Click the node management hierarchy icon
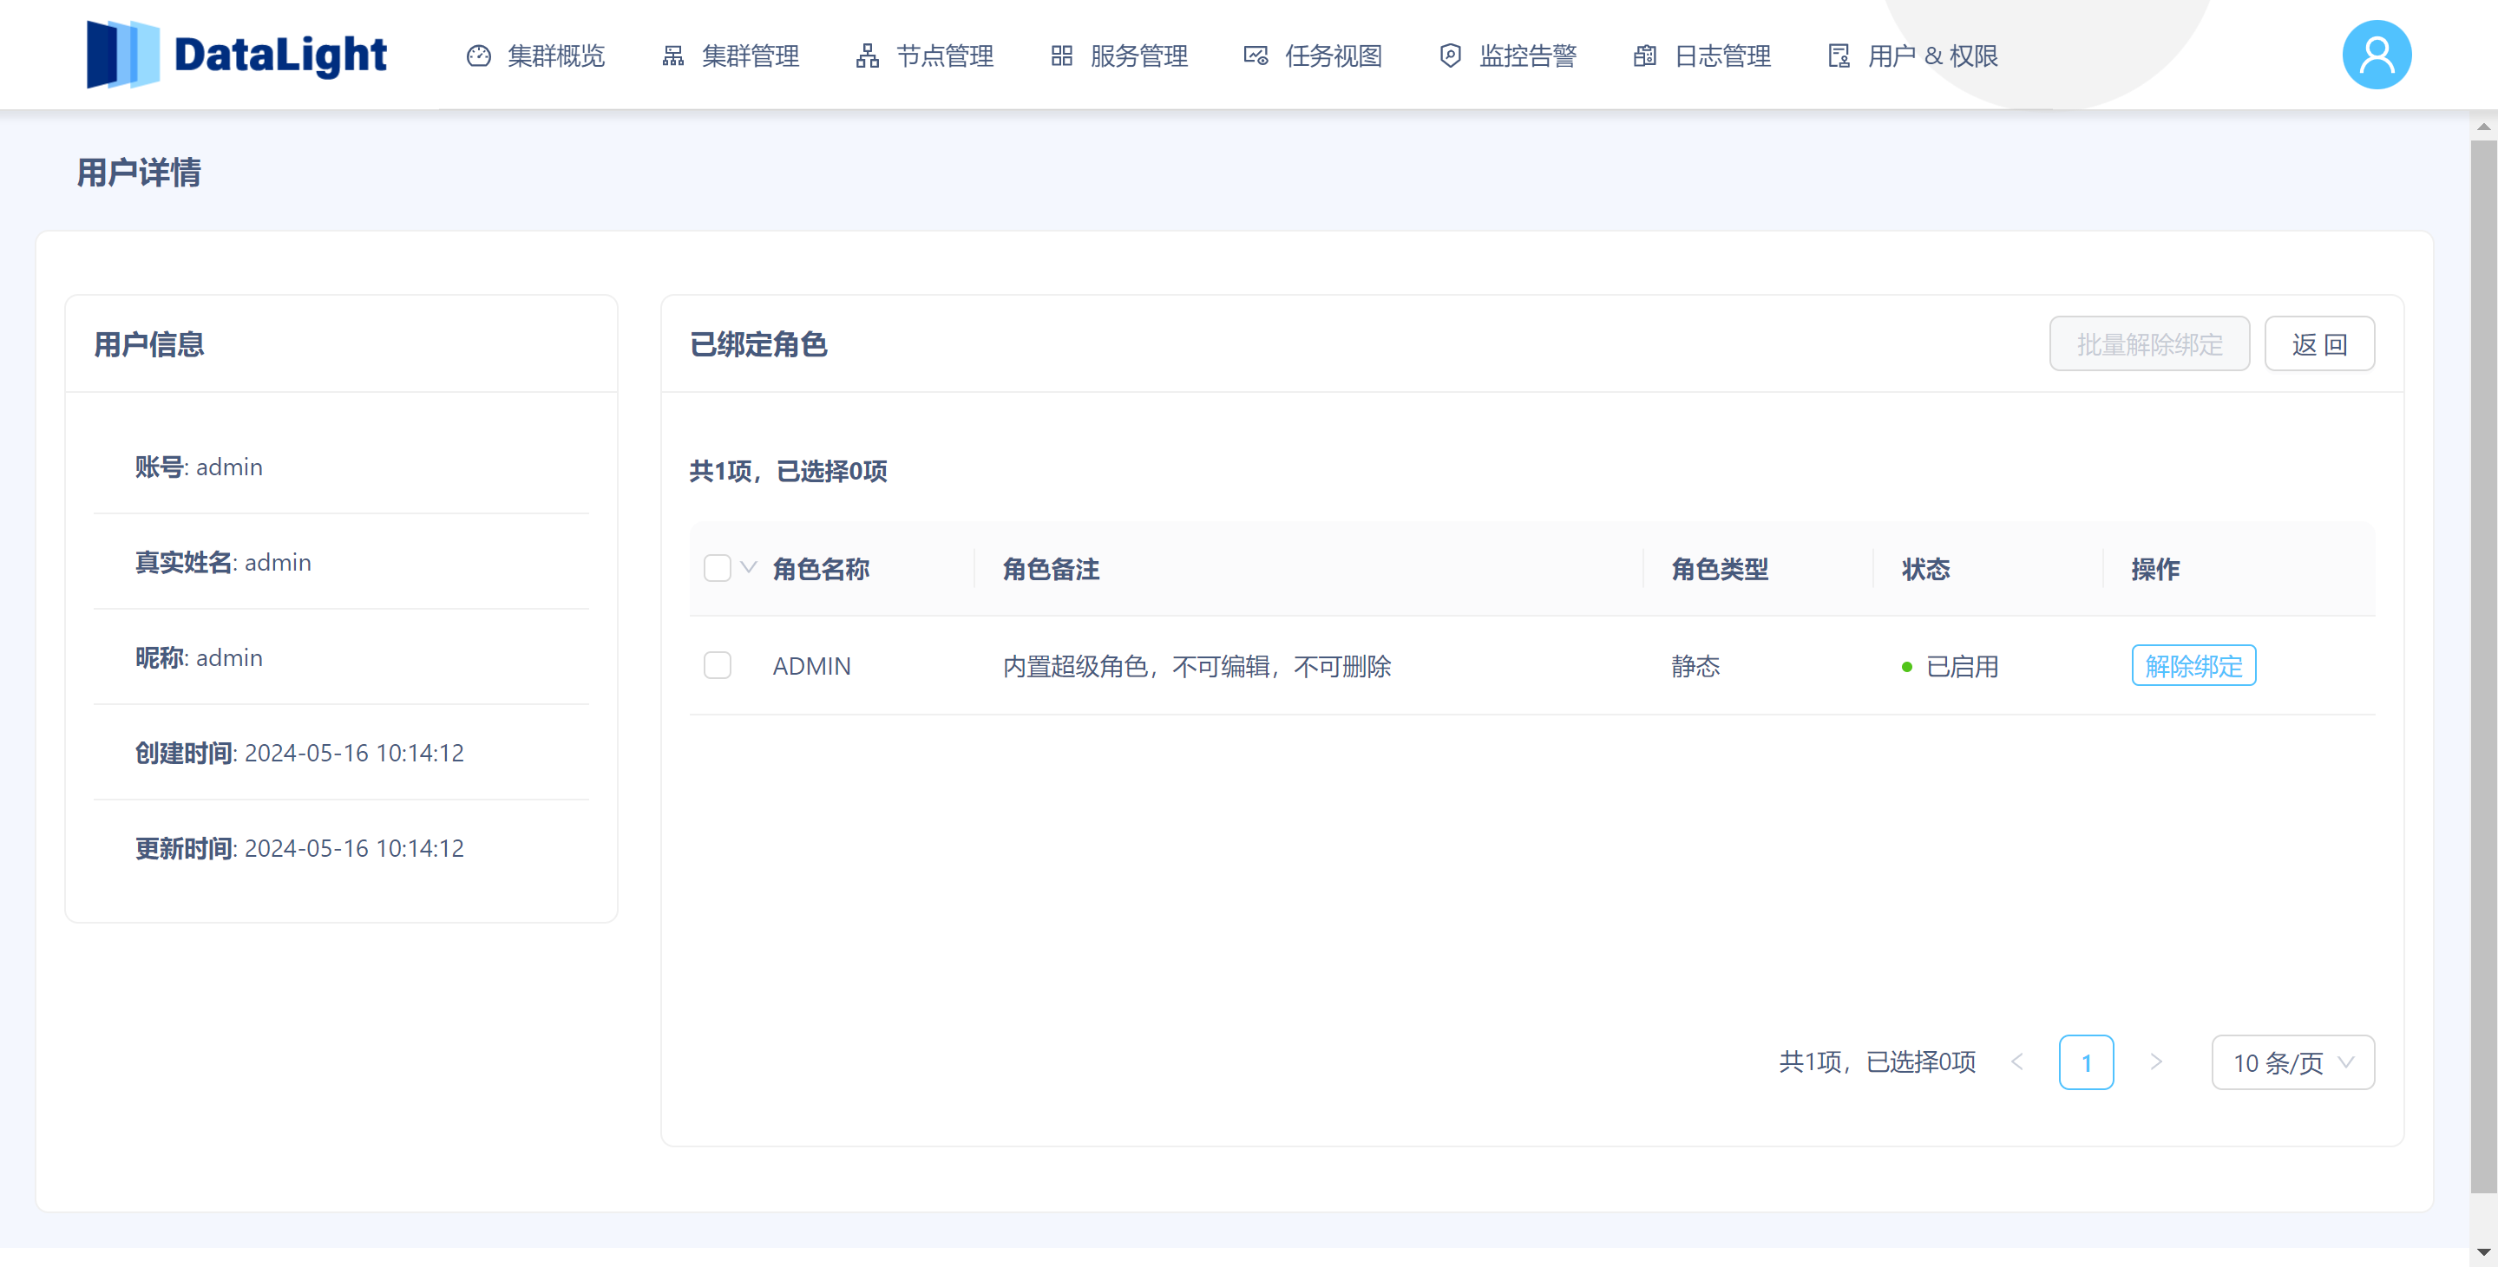Screen dimensions: 2498x1267 (868, 56)
